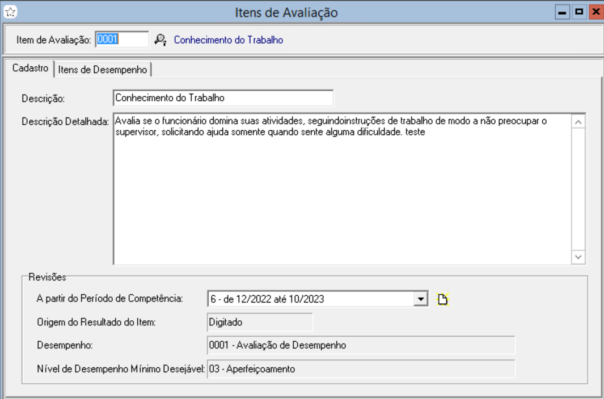The image size is (604, 399).
Task: Open the Itens de Desempenho tab
Action: (103, 70)
